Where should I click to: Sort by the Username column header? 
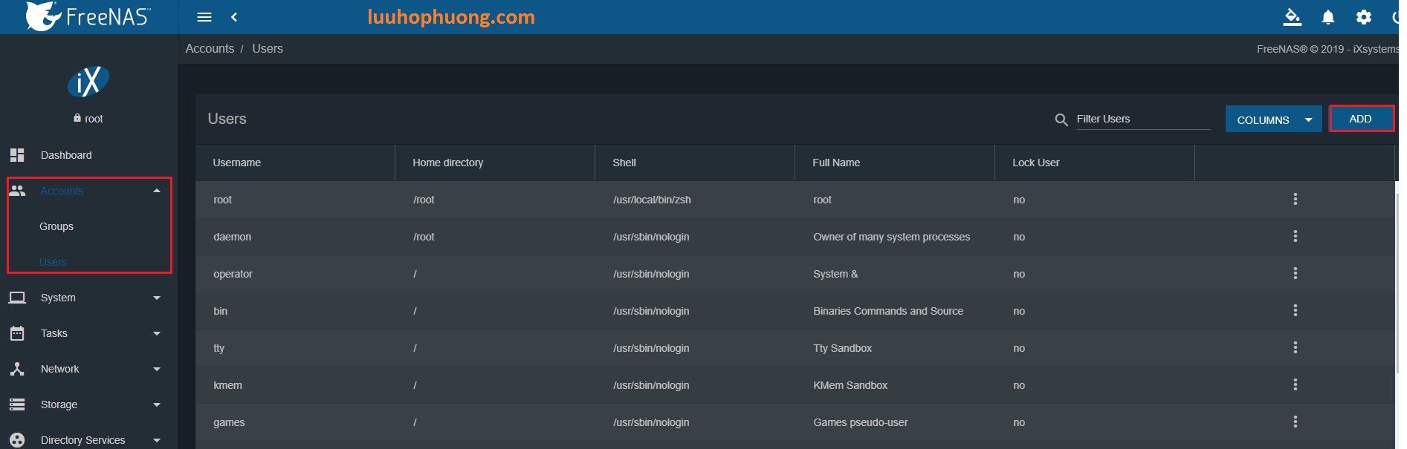click(x=237, y=163)
